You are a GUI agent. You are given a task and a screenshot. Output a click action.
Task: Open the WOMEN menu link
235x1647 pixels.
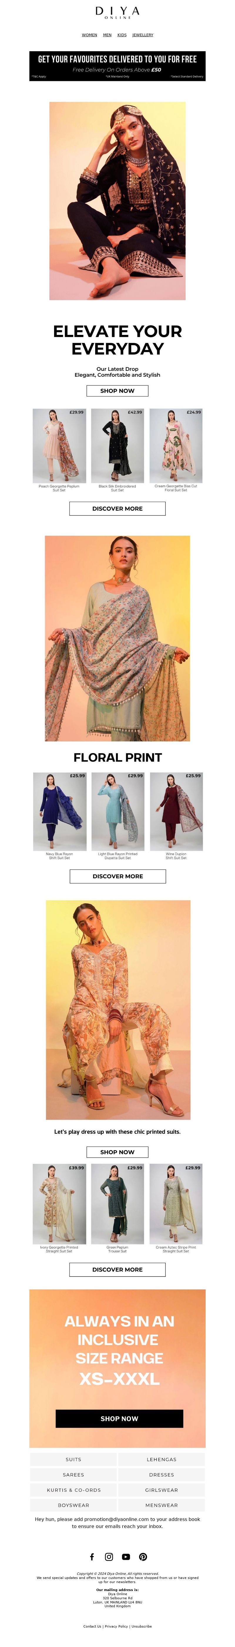(90, 35)
